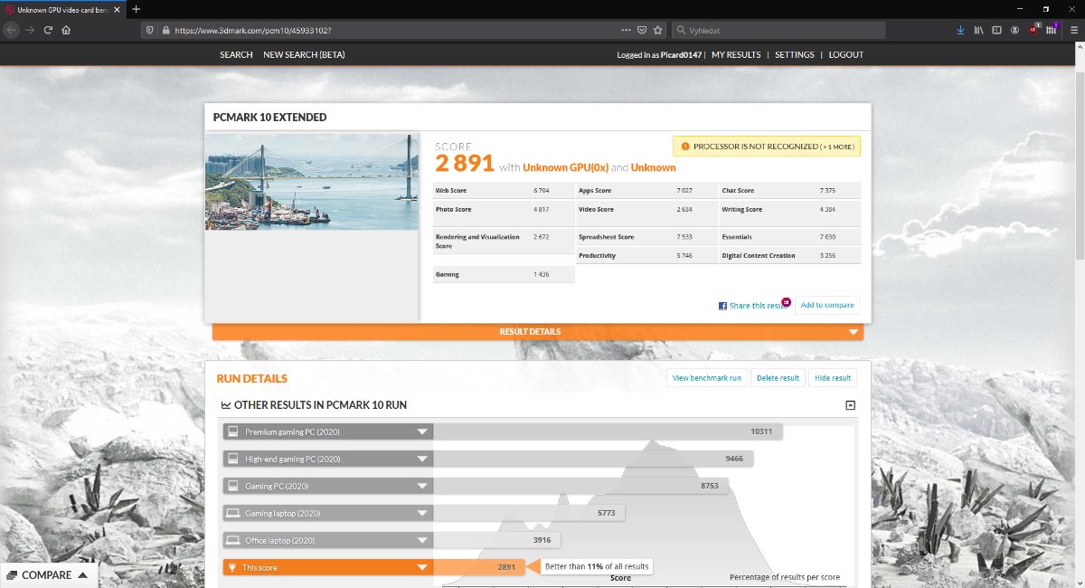Click the Add to compare button
Screen dimensions: 1085x588
[826, 305]
